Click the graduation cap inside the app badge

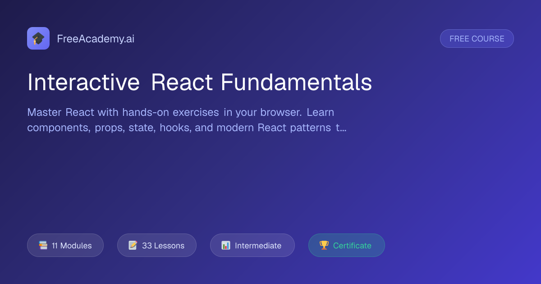[38, 38]
